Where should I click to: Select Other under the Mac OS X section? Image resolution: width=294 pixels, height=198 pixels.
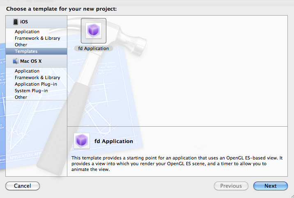[21, 97]
